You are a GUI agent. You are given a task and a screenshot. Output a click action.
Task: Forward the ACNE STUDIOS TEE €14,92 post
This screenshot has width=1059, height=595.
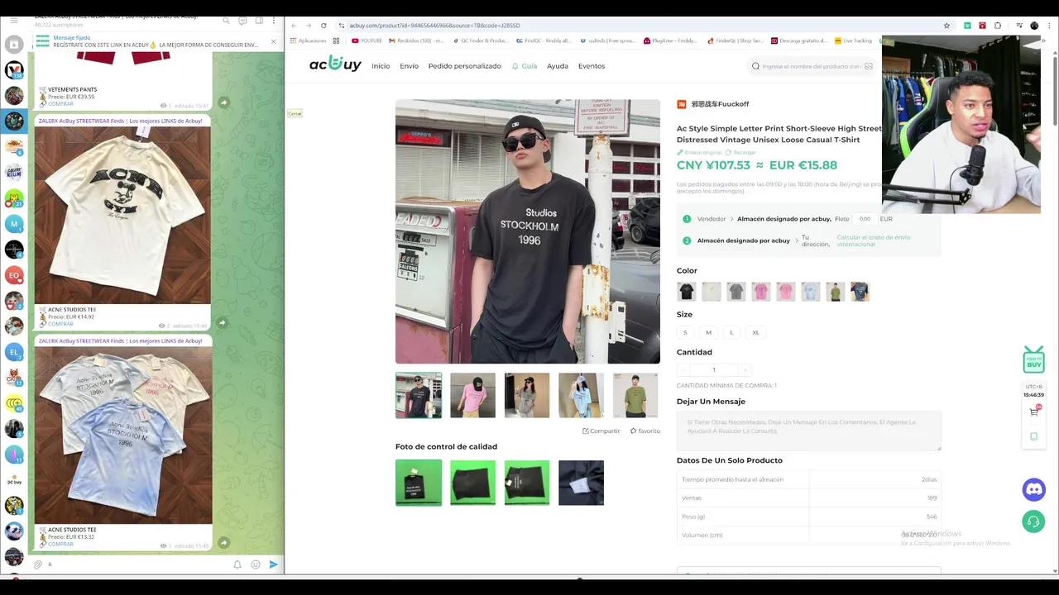(x=223, y=323)
